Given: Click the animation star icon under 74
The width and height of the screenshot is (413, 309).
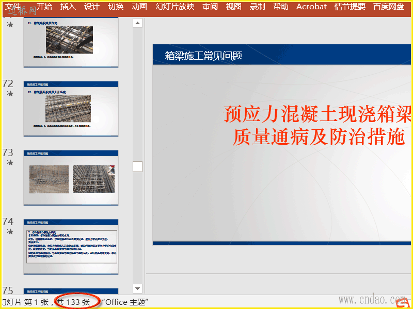Looking at the screenshot, I should (10, 231).
